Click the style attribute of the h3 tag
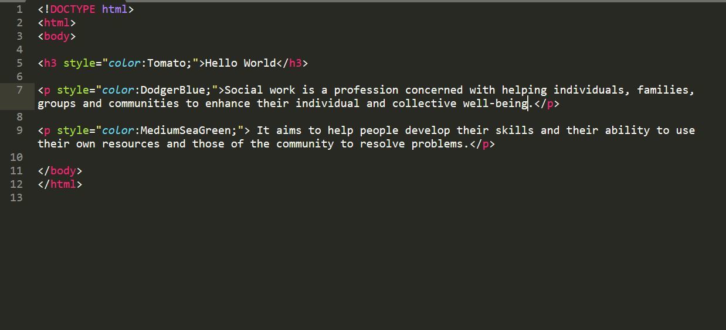Image resolution: width=726 pixels, height=330 pixels. point(79,63)
